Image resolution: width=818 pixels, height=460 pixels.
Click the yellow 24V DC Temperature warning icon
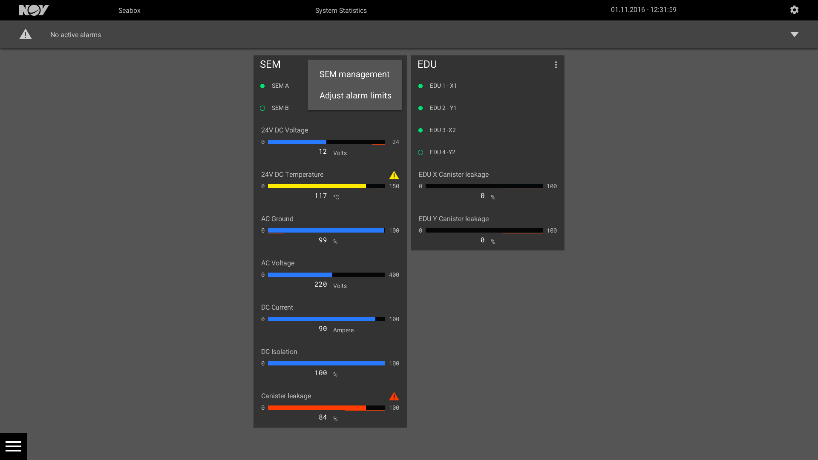coord(394,175)
